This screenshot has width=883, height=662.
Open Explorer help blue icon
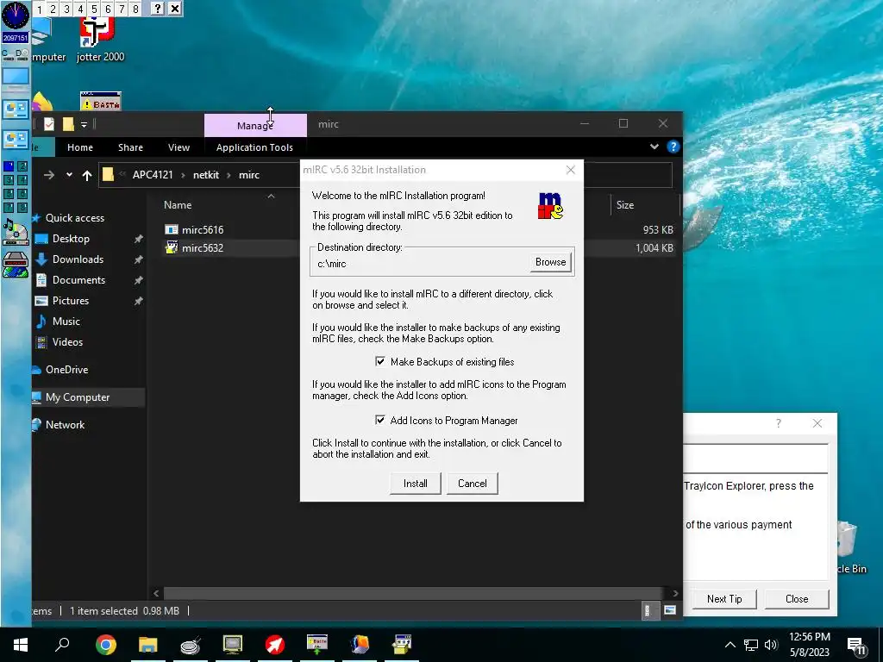(673, 147)
